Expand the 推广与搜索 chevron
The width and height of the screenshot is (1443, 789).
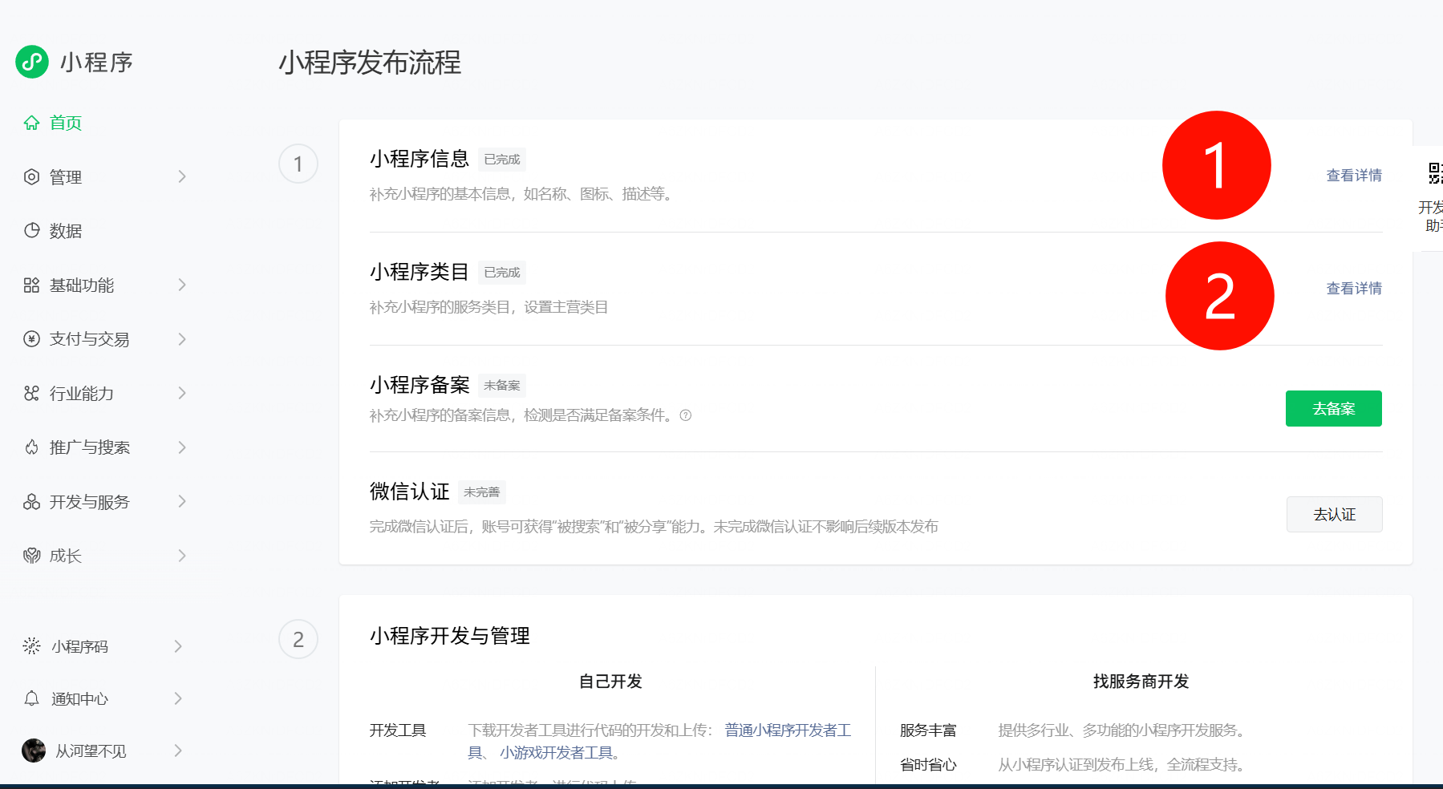tap(182, 447)
